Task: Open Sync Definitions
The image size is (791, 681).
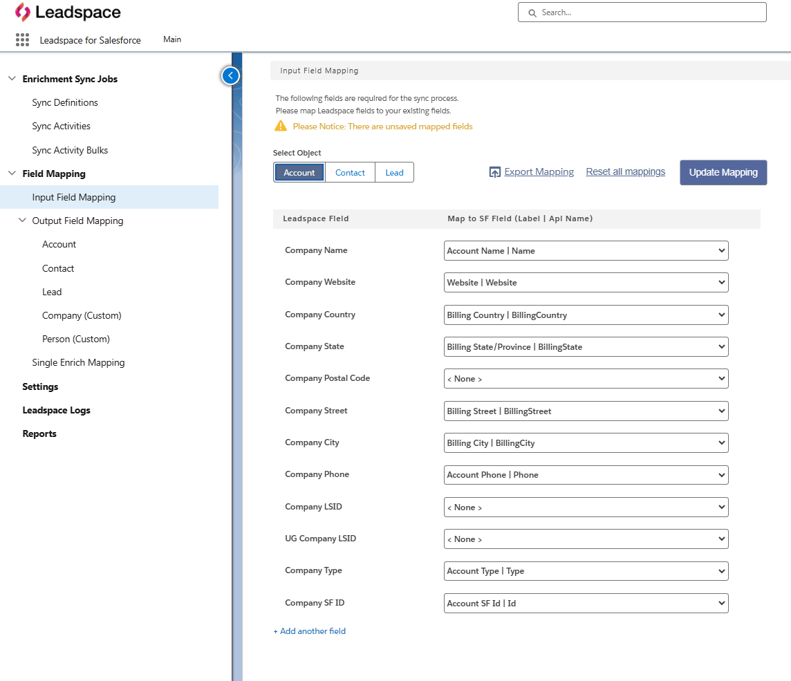Action: pyautogui.click(x=65, y=102)
